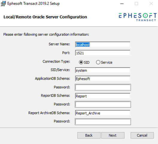The width and height of the screenshot is (158, 144).
Task: Proceed with the Next button
Action: pyautogui.click(x=113, y=135)
